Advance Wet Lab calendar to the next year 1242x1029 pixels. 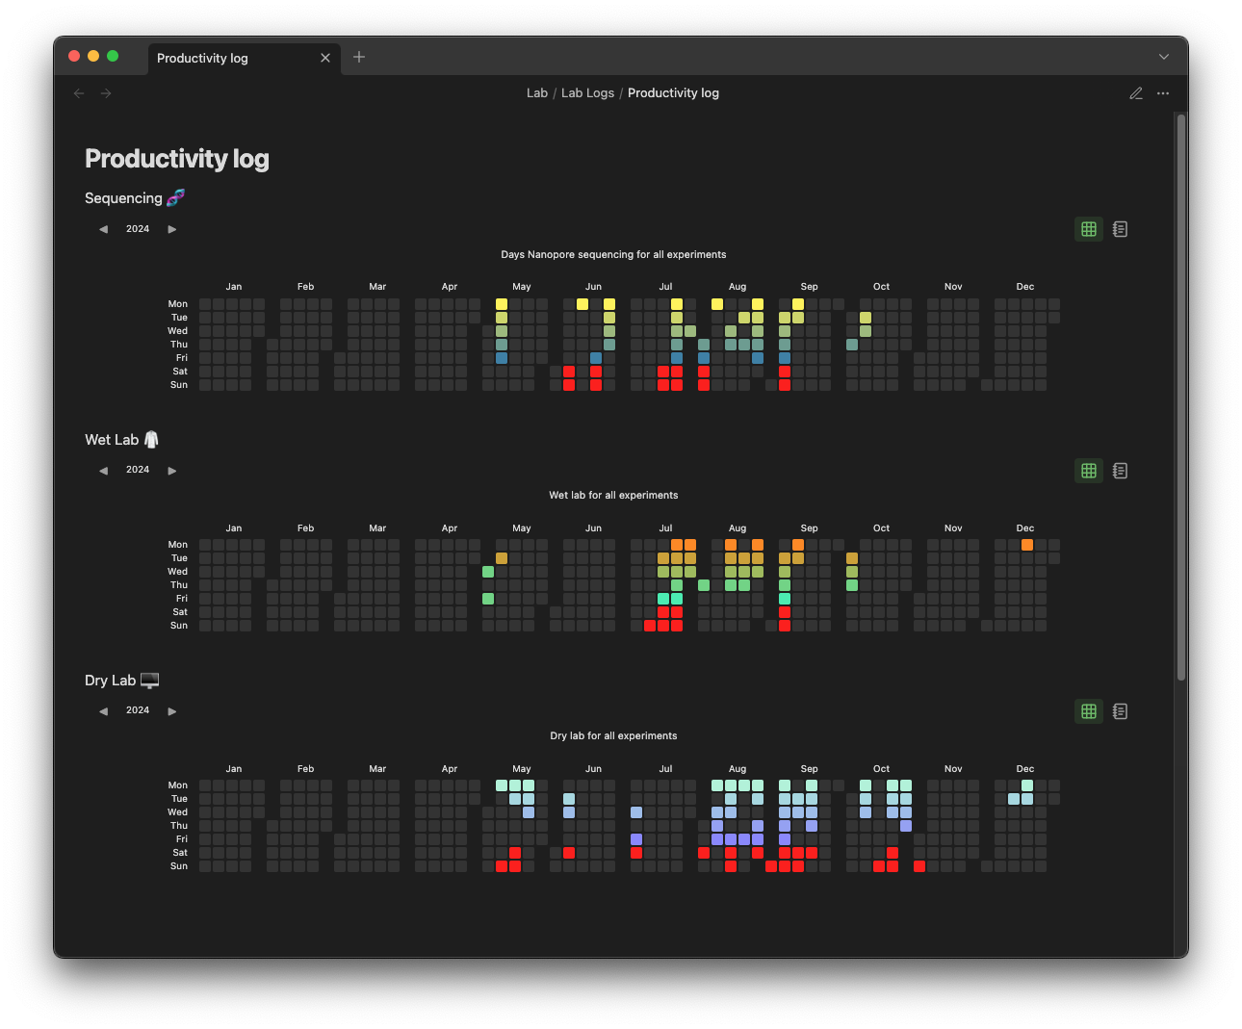point(171,470)
